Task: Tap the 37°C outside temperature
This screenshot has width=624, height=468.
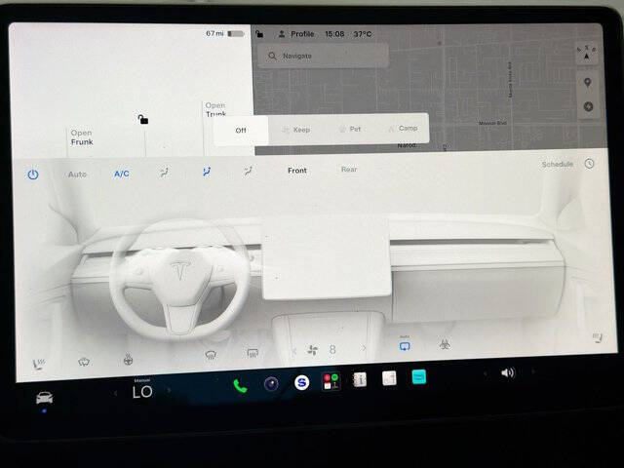Action: pos(363,34)
